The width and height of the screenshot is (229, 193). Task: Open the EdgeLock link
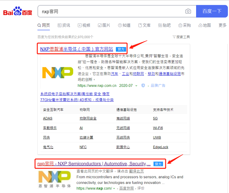pos(160,147)
